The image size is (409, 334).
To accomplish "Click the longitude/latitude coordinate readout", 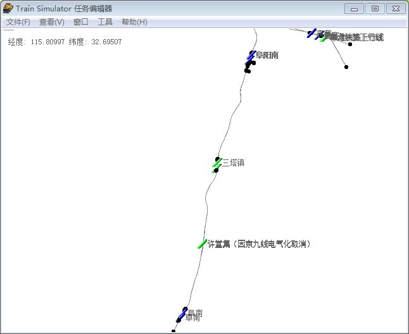I will pyautogui.click(x=65, y=42).
